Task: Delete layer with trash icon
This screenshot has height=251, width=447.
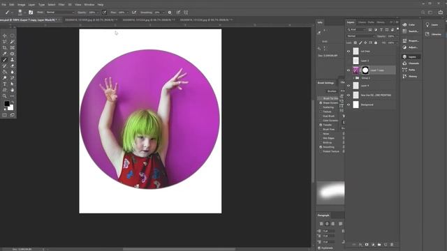Action: [x=392, y=245]
